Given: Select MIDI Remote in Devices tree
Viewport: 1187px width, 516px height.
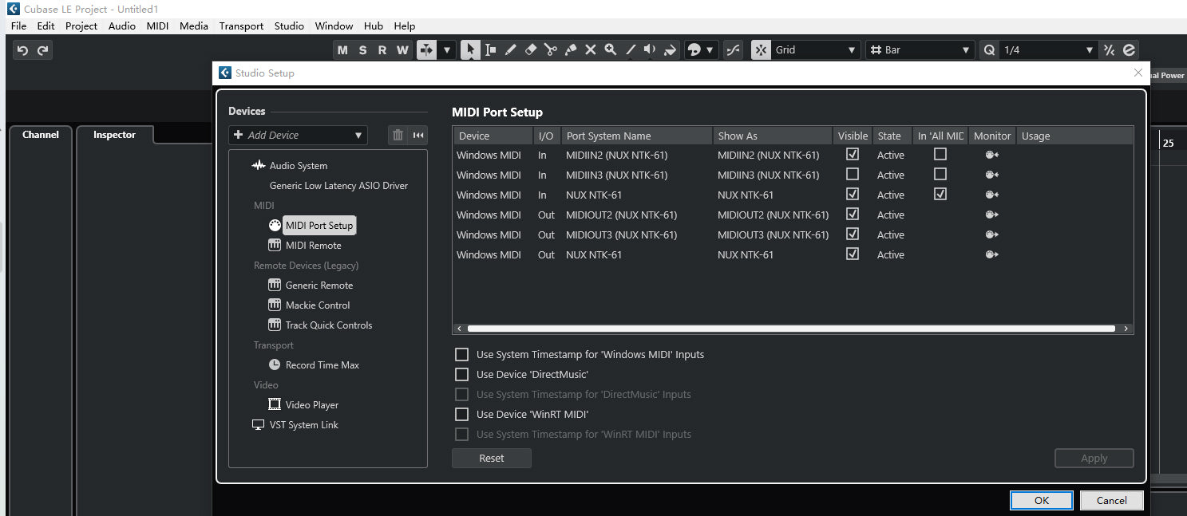Looking at the screenshot, I should (x=313, y=246).
